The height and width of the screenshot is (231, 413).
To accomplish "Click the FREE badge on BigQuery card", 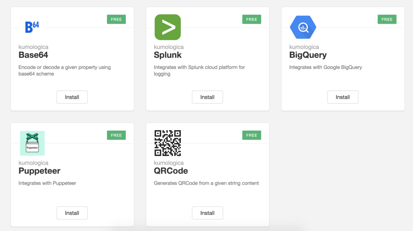I will [x=387, y=19].
